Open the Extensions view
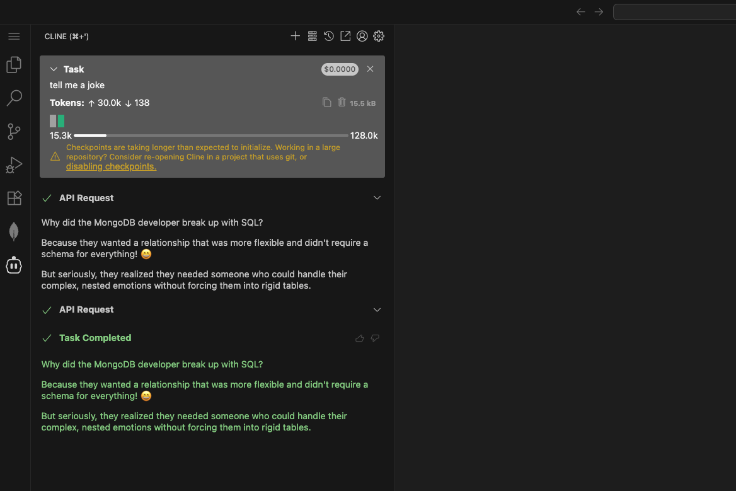Screen dimensions: 736x491 coord(14,198)
